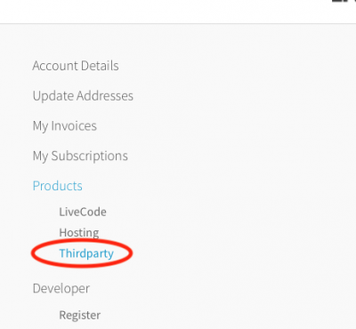Select the Products section heading
The height and width of the screenshot is (329, 356).
tap(58, 186)
